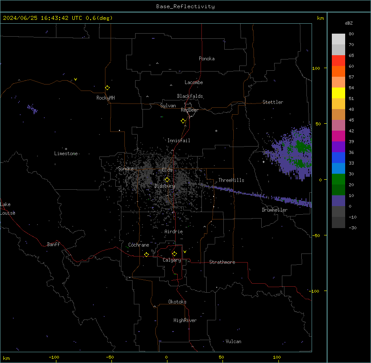Click the gray clutter cluster around Olds

point(163,180)
